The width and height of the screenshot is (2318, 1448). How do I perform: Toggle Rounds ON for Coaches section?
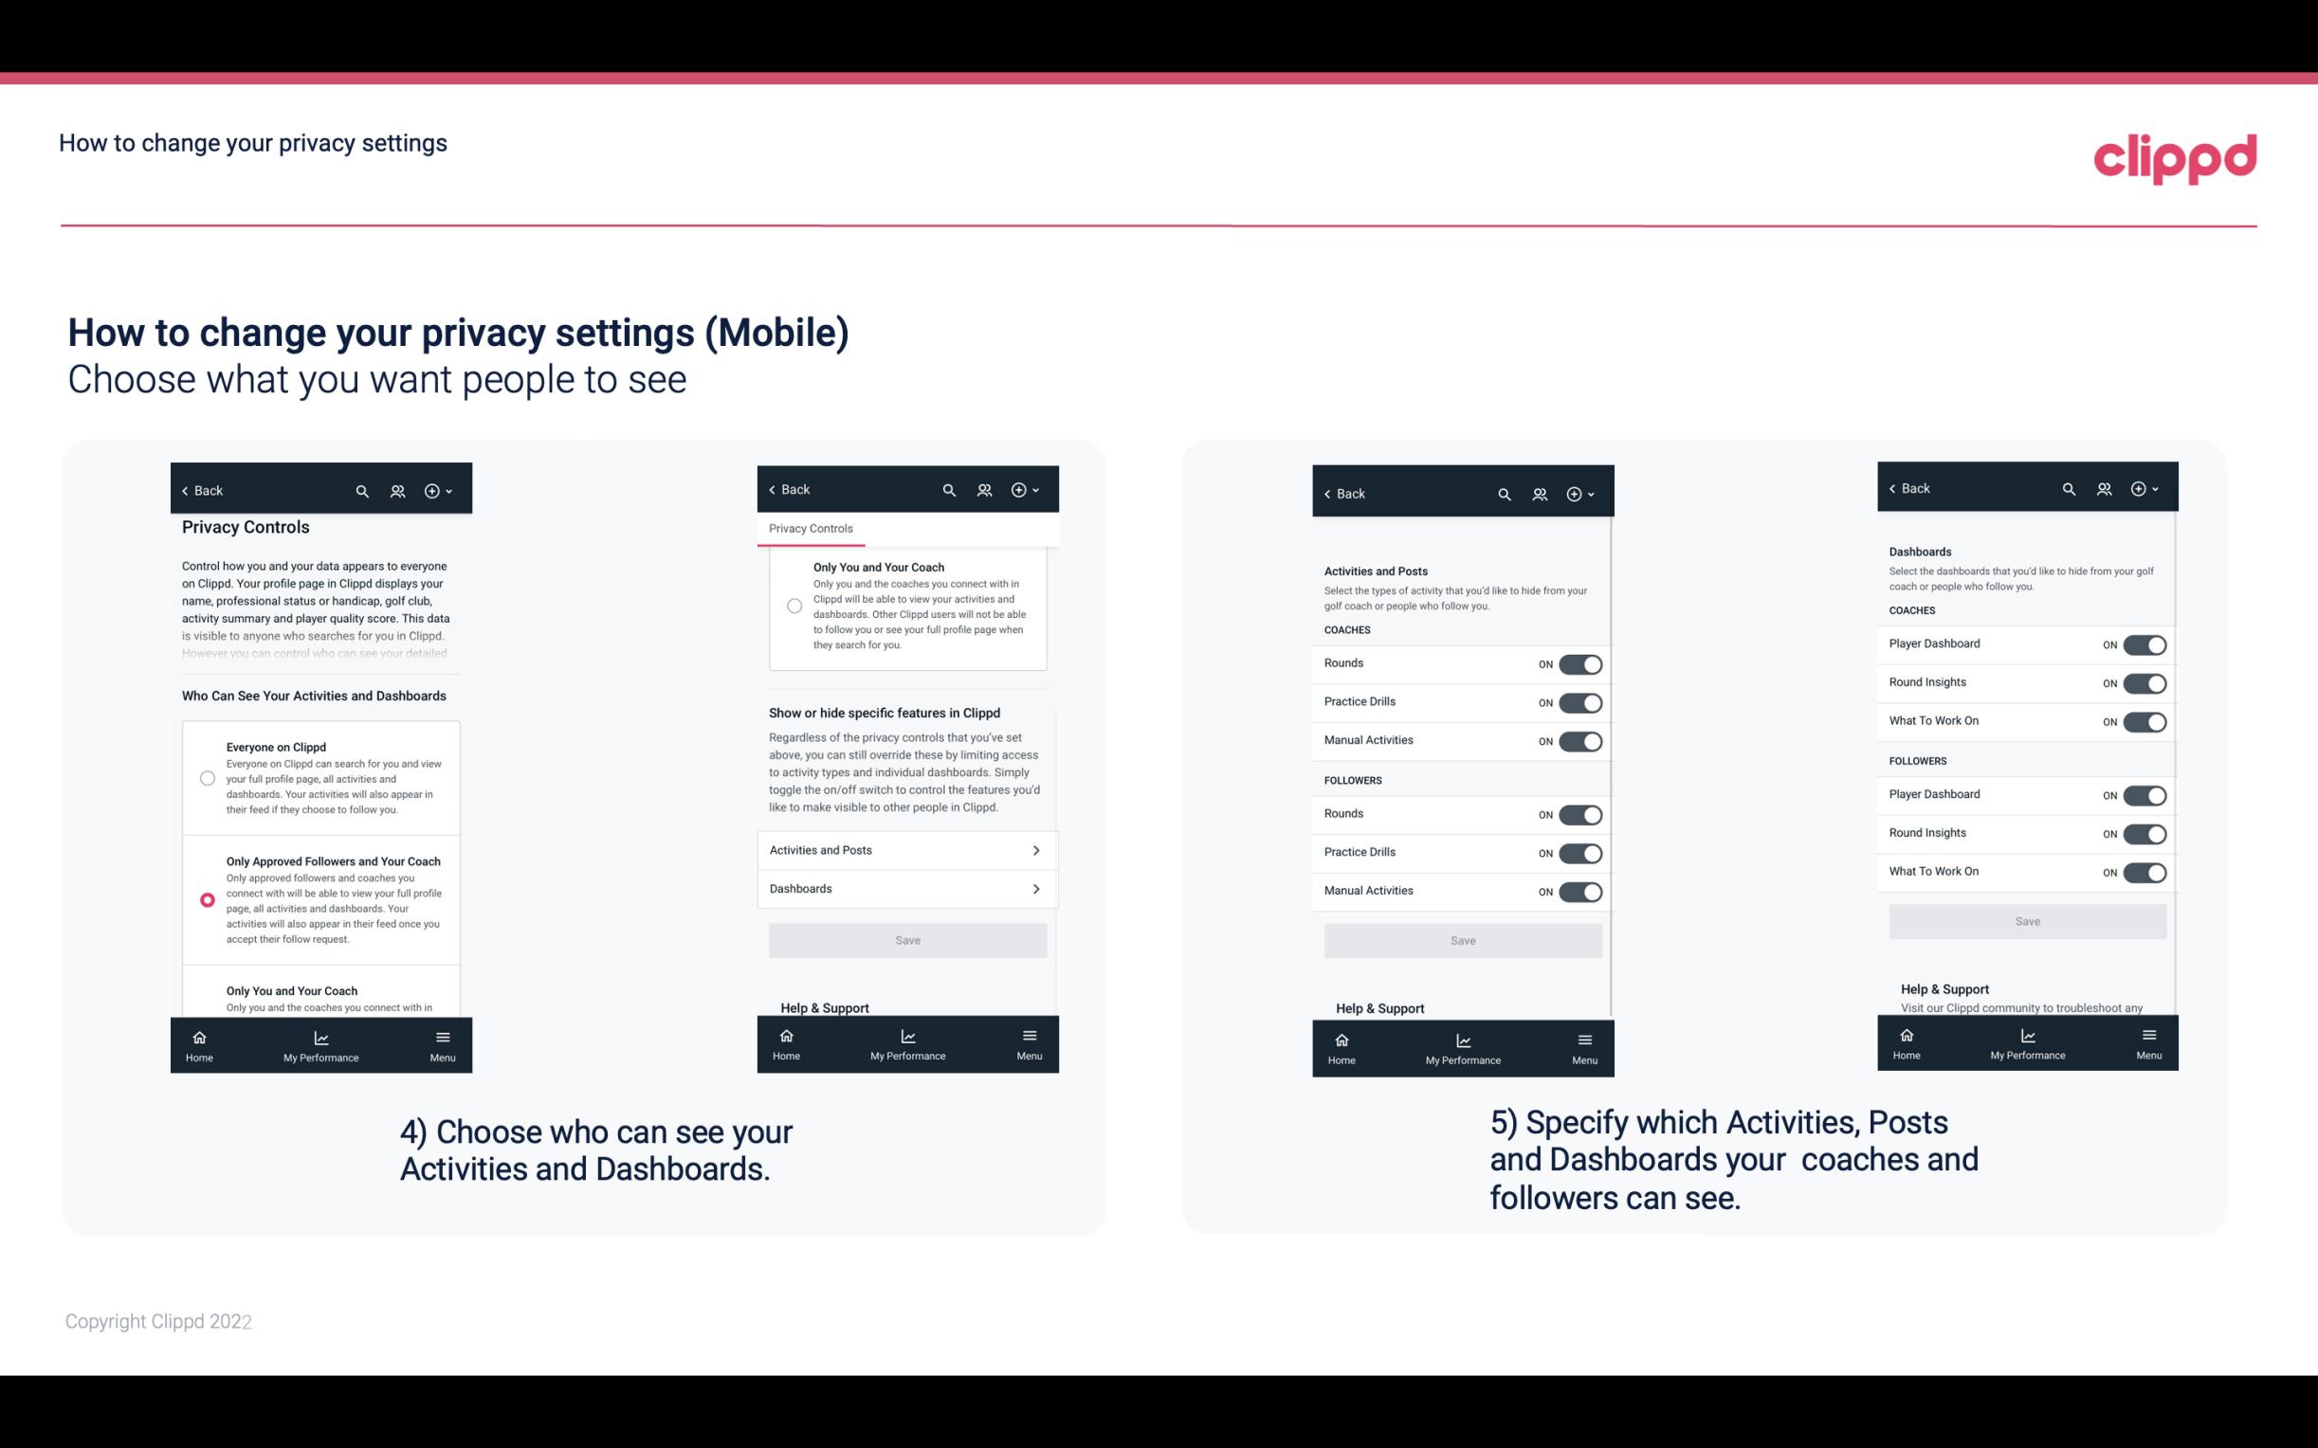point(1580,662)
